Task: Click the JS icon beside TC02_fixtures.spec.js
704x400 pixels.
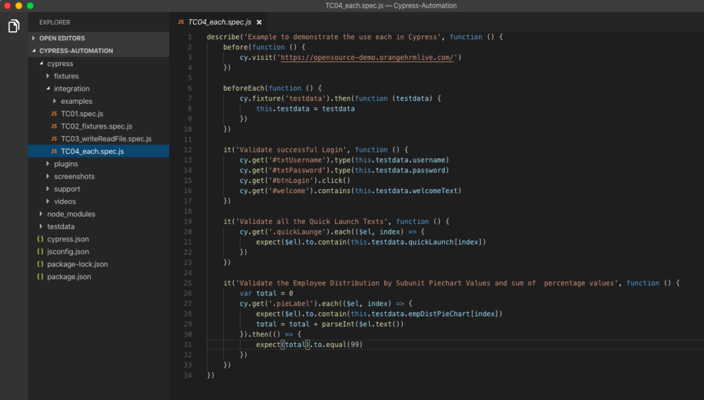Action: click(54, 126)
